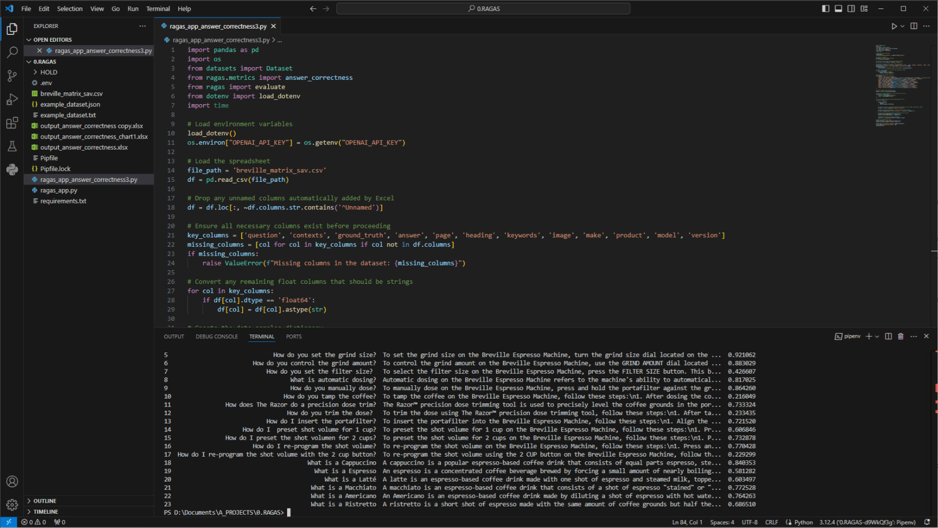Change CRLF end of line sequence
This screenshot has width=938, height=528.
pos(772,522)
